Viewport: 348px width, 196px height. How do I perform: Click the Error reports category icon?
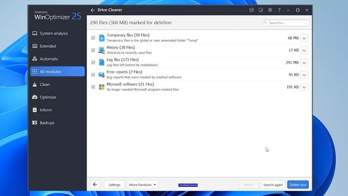click(x=102, y=75)
